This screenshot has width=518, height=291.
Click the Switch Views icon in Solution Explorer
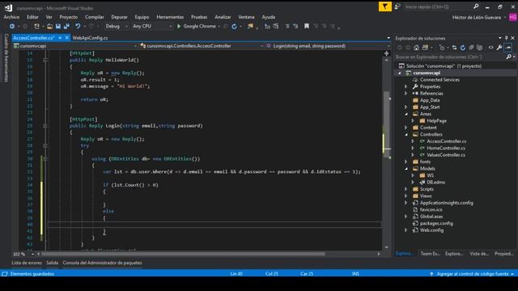425,48
